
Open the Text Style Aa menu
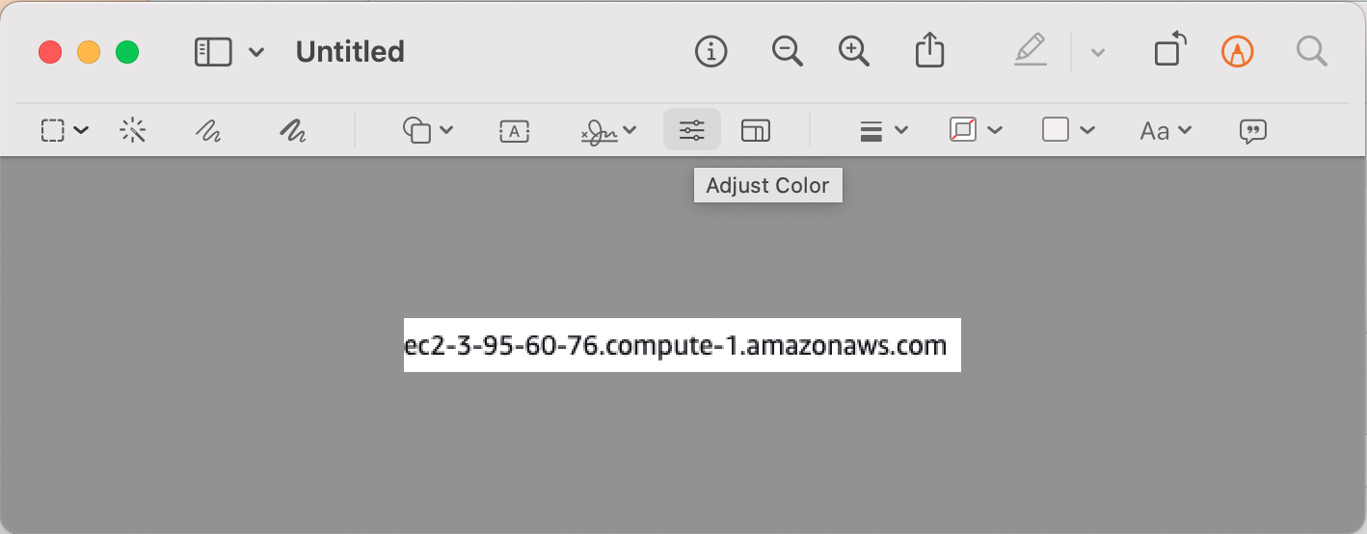[x=1166, y=130]
